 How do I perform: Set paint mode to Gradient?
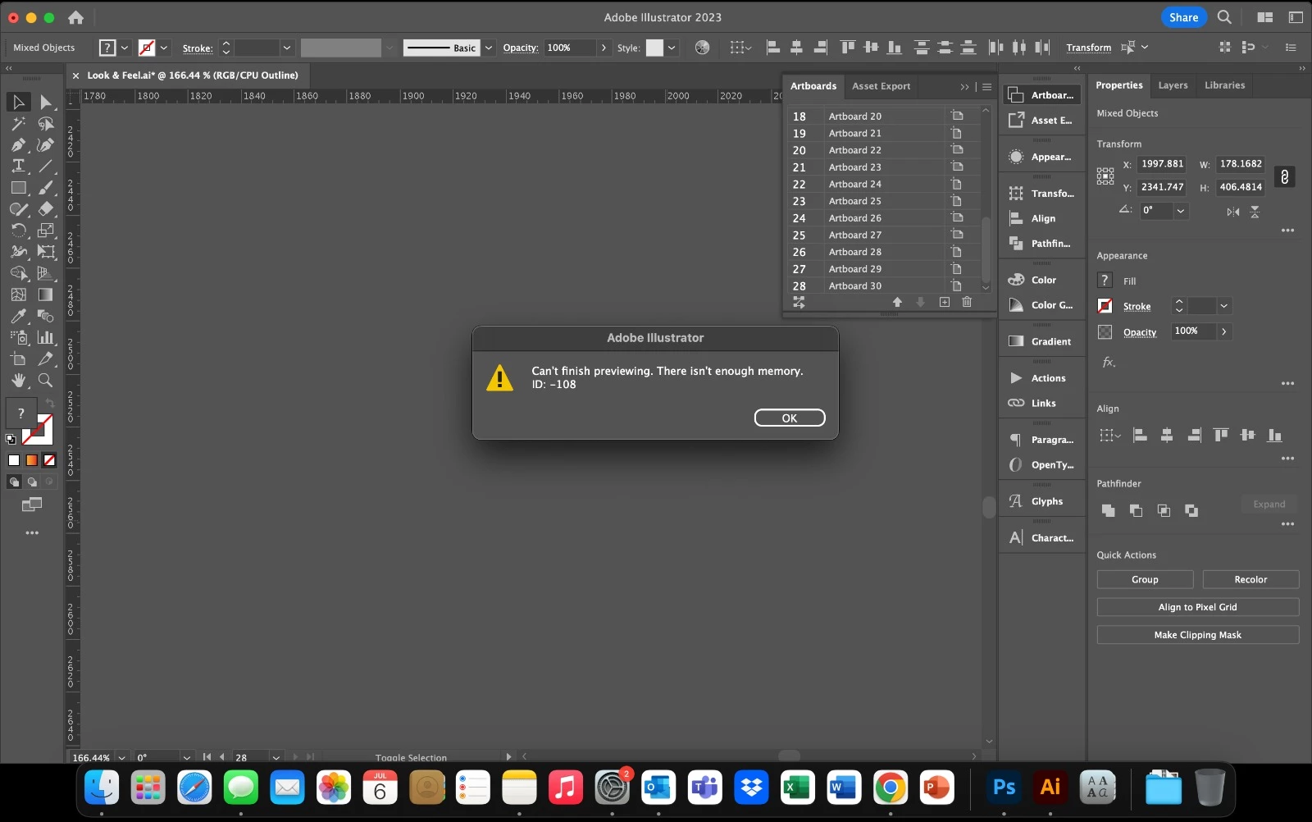32,460
